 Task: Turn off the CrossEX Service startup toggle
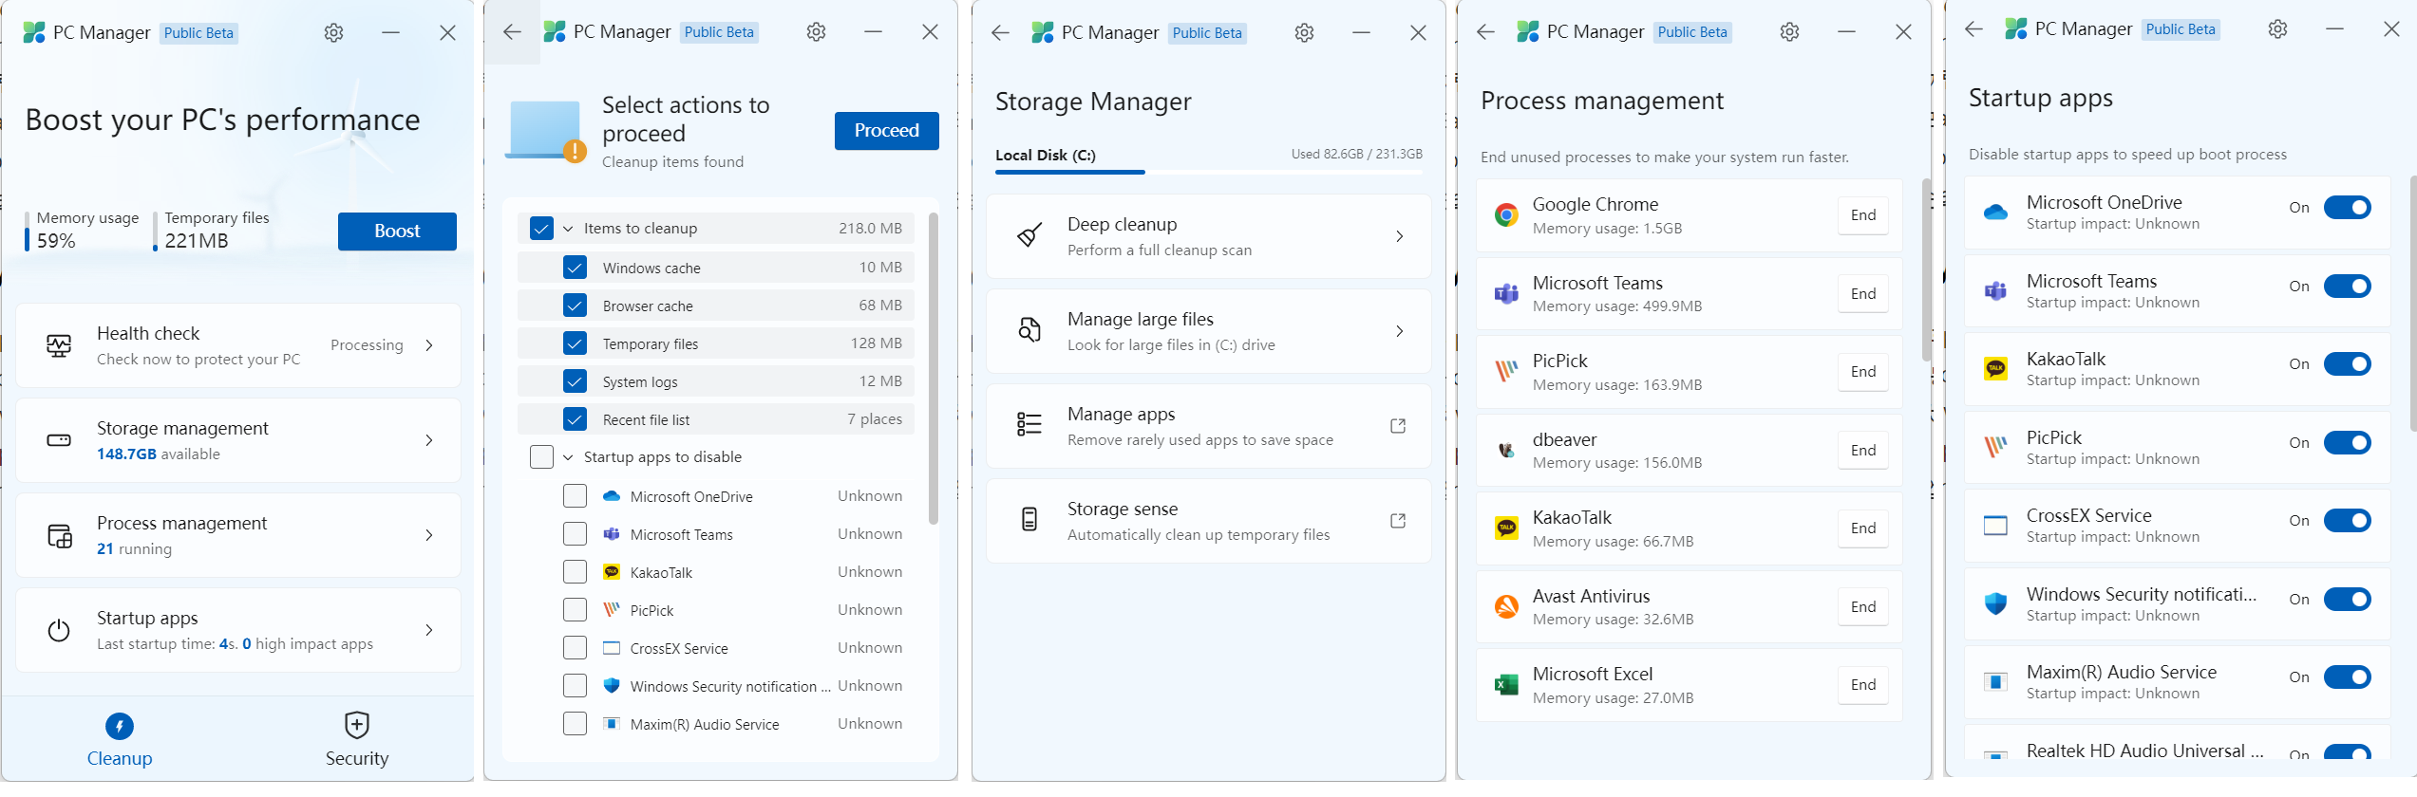[2347, 520]
